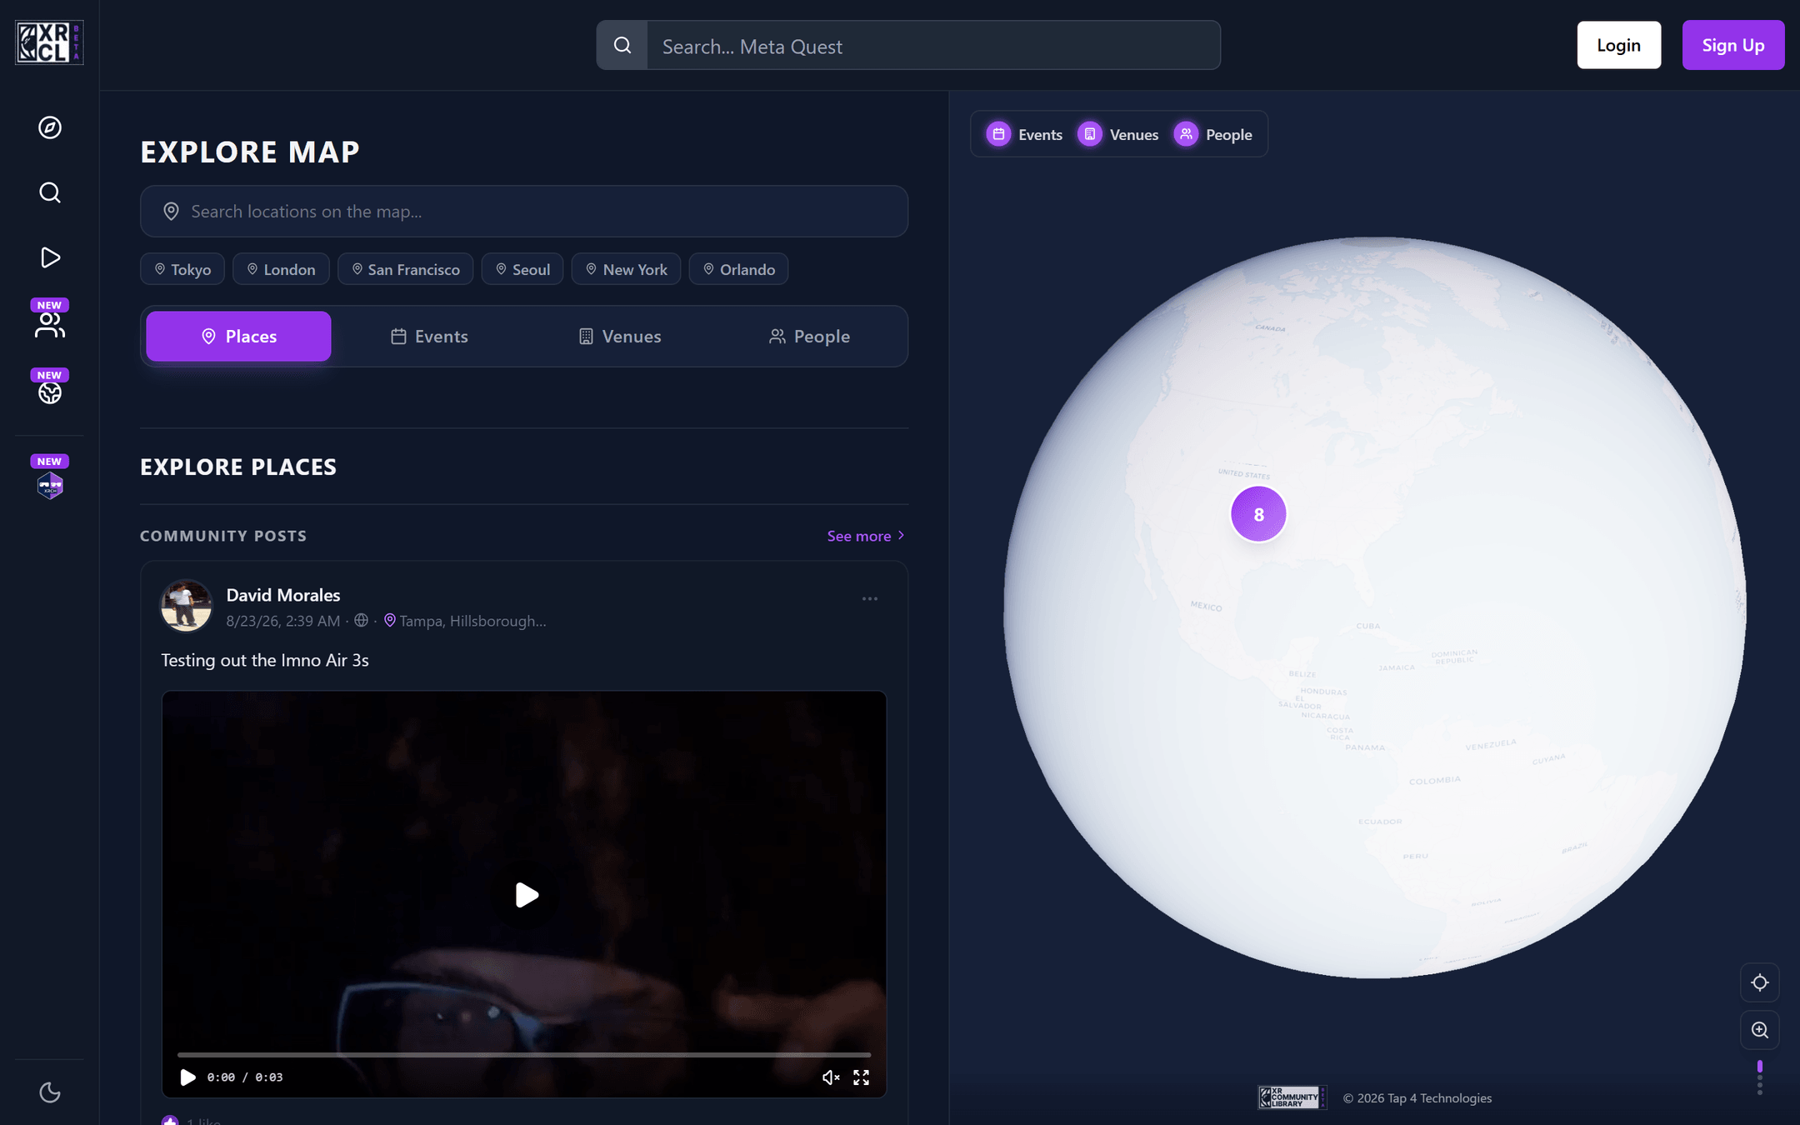The height and width of the screenshot is (1125, 1800).
Task: Click the © 2026 Tap 4 Technologies text
Action: pos(1417,1098)
